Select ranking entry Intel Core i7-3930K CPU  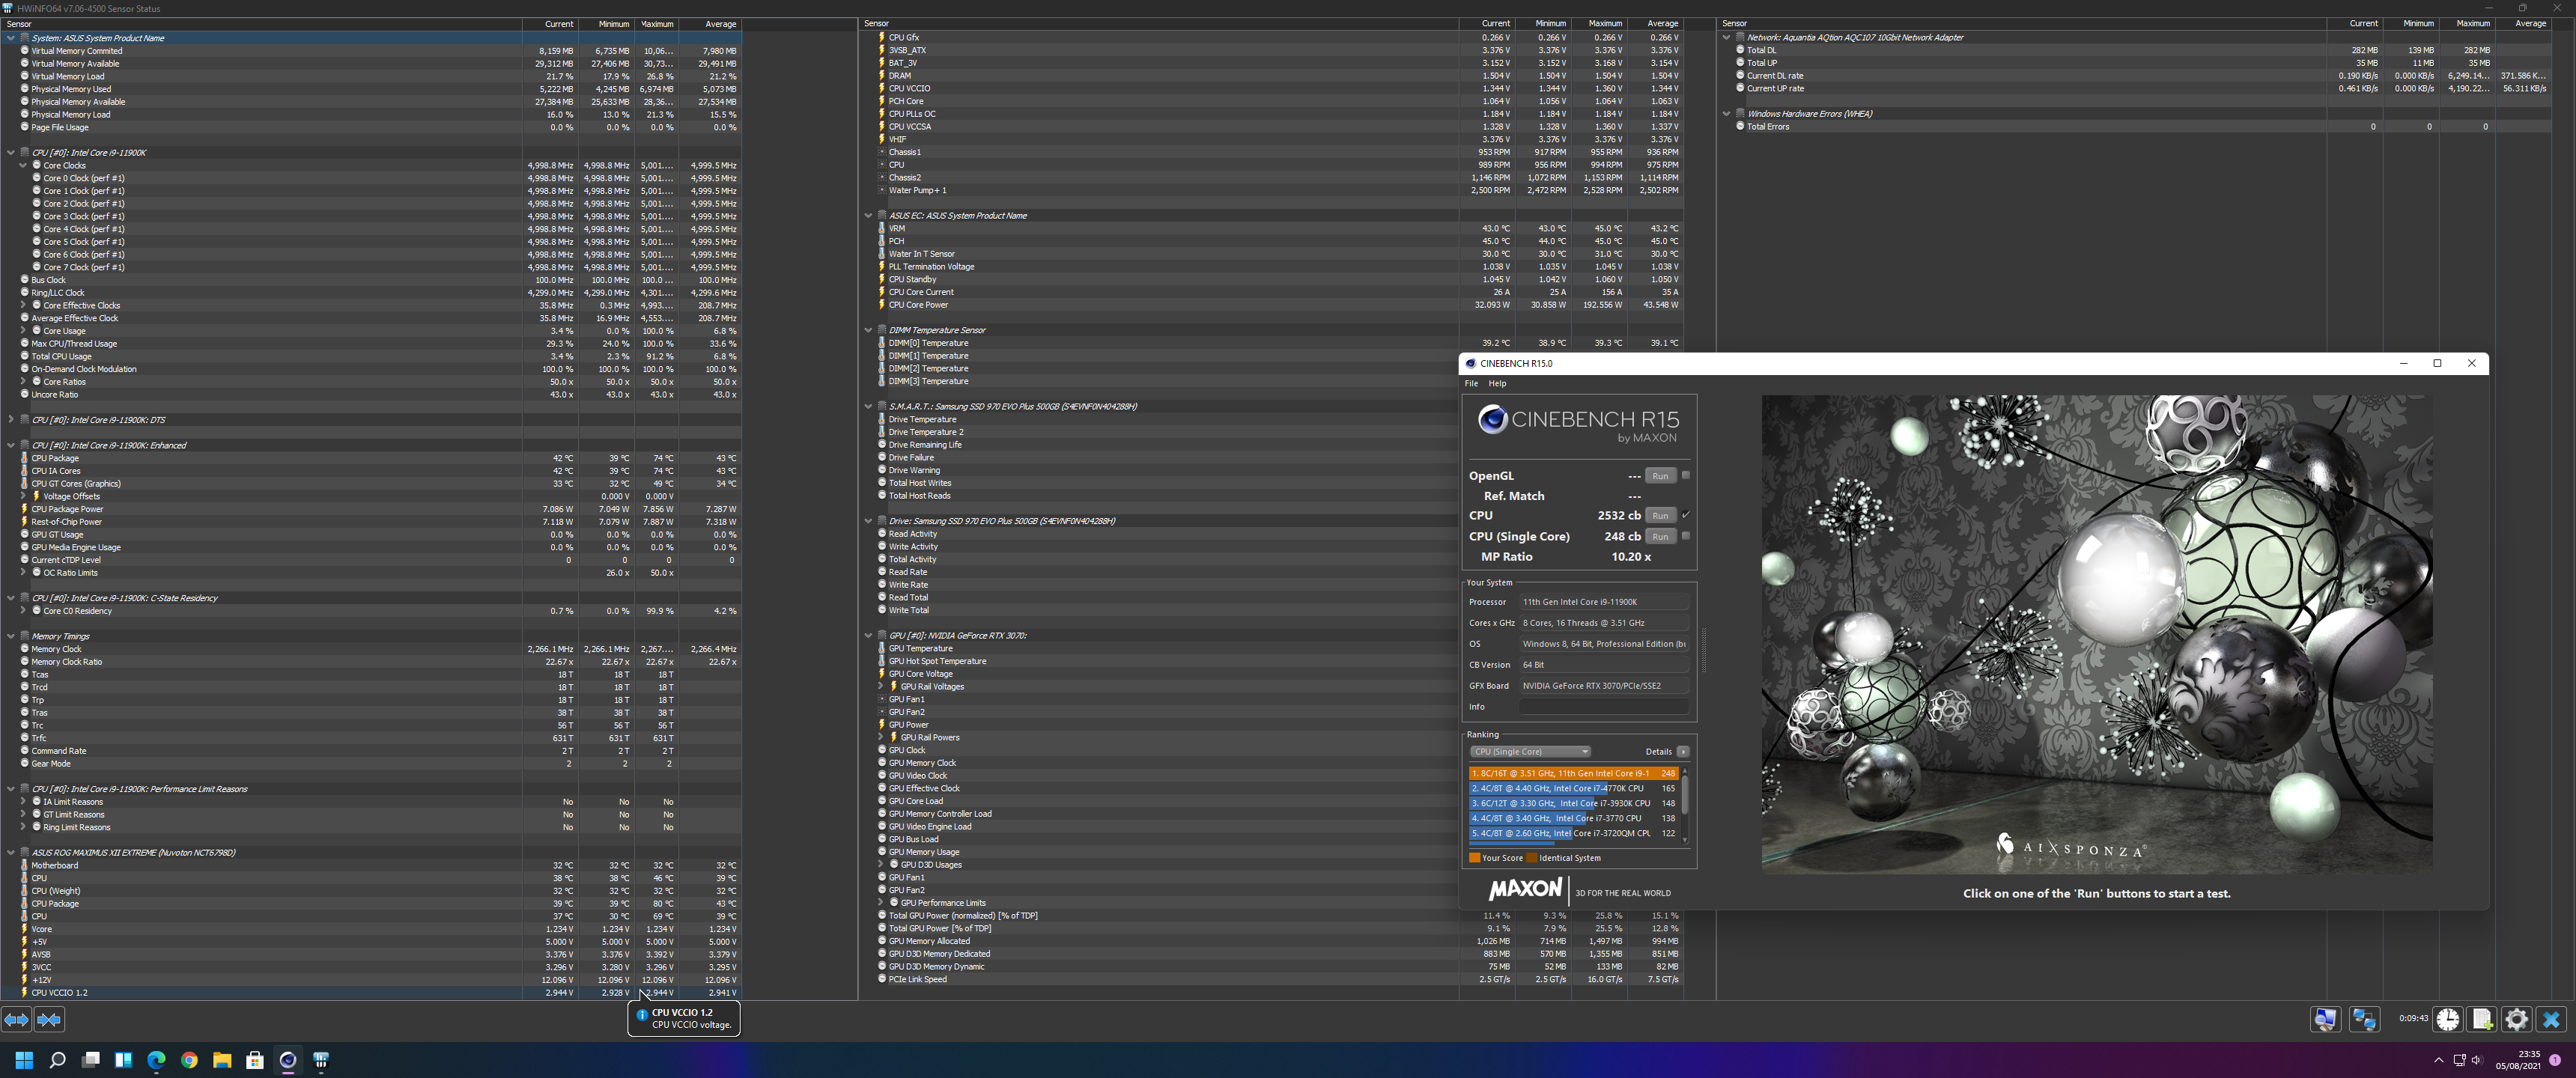click(x=1574, y=804)
